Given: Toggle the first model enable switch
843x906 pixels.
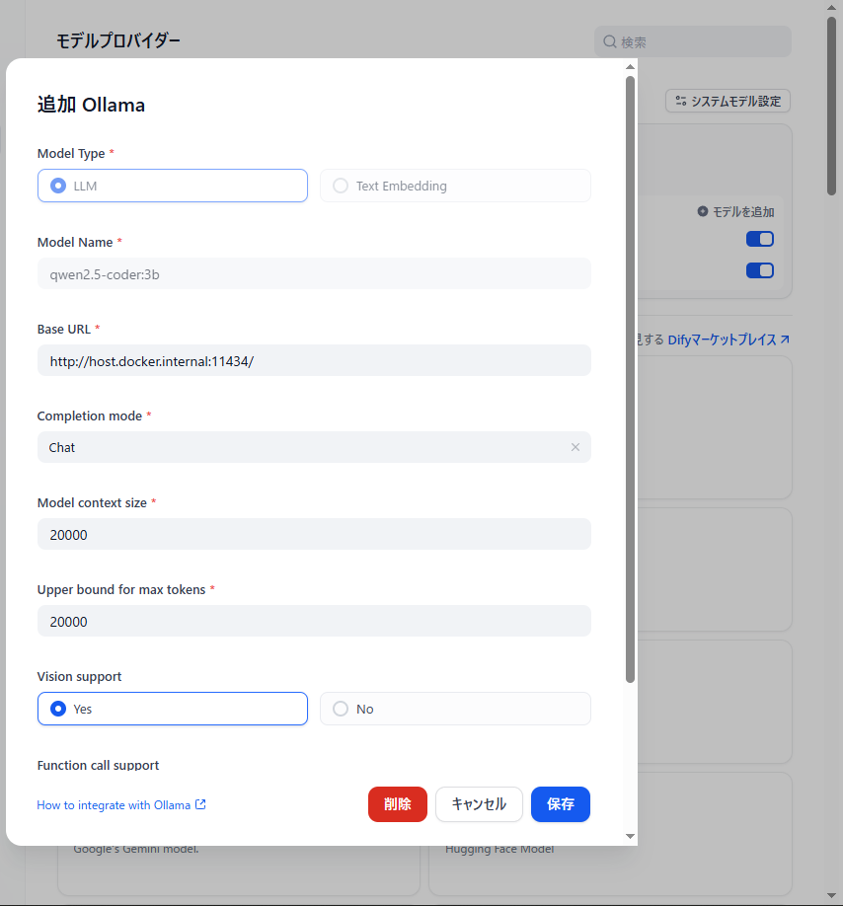Looking at the screenshot, I should point(760,239).
